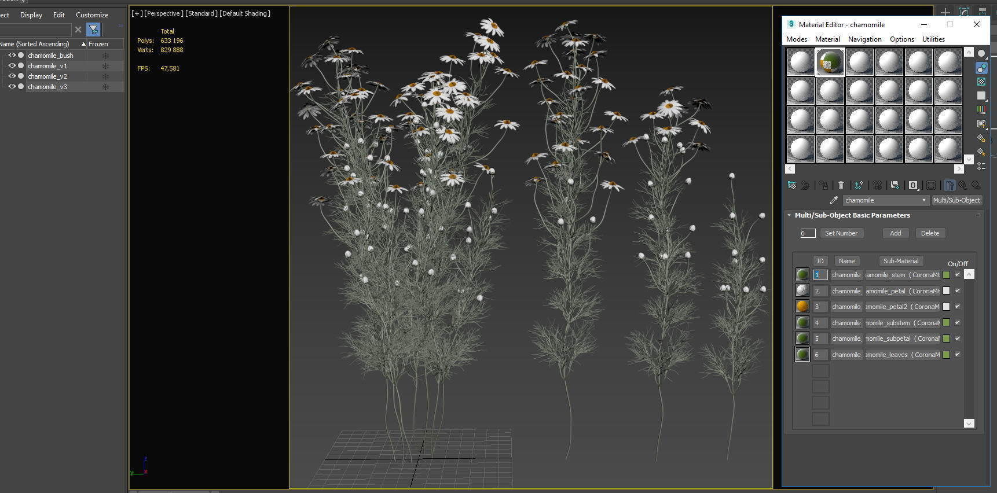The height and width of the screenshot is (493, 997).
Task: Click Make Unique icon
Action: [878, 185]
